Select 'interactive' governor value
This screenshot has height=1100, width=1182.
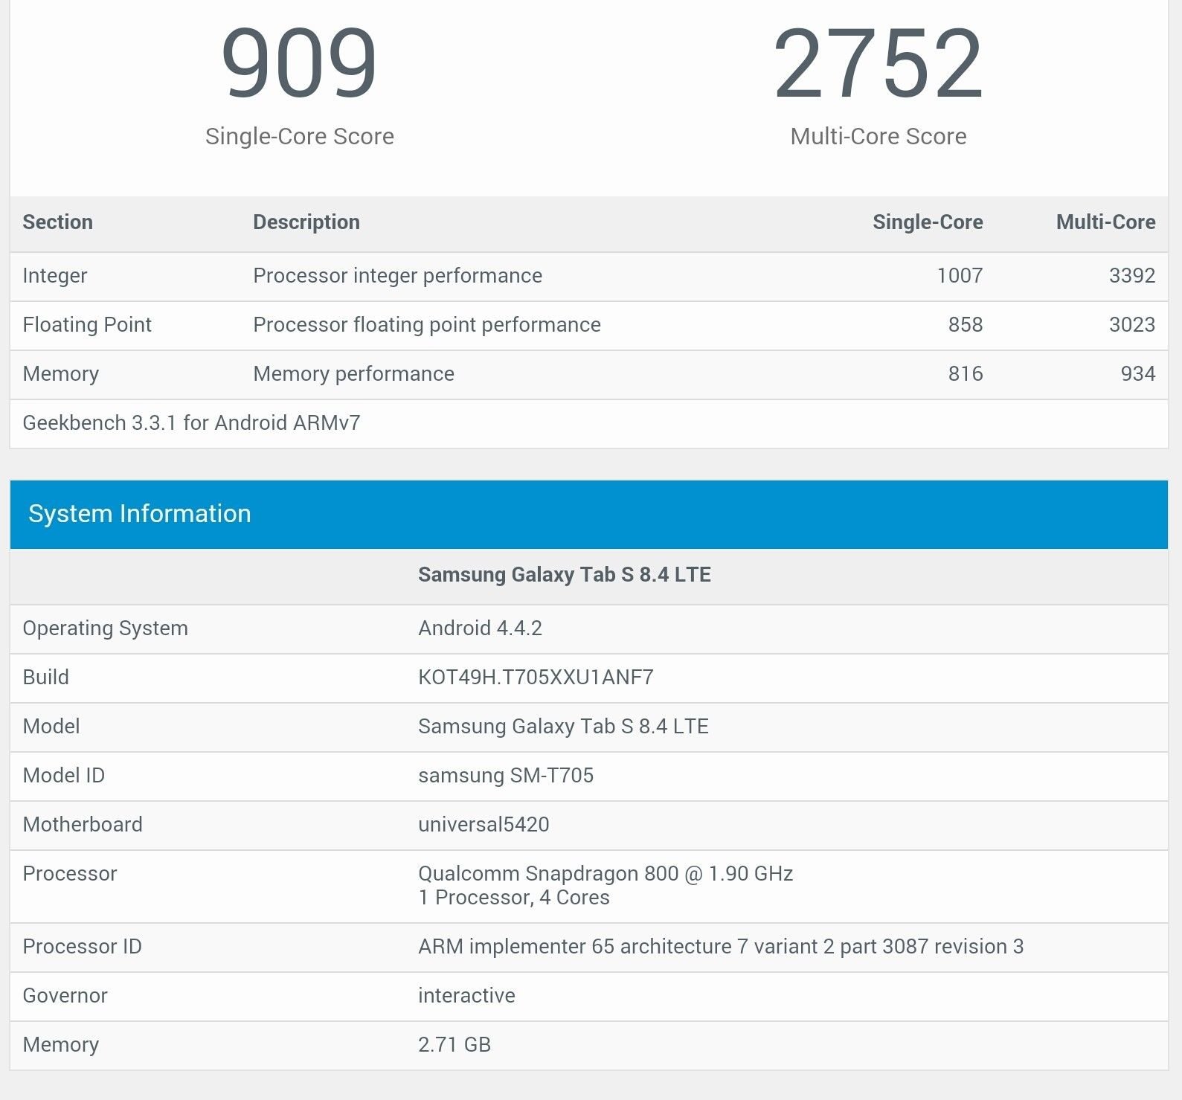pos(466,996)
